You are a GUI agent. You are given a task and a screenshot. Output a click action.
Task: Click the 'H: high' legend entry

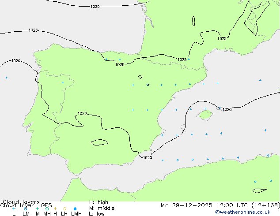(98, 202)
